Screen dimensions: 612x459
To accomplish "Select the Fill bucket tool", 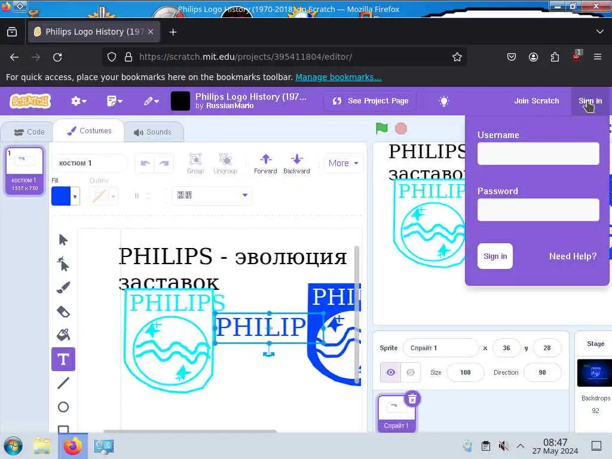I will pos(63,335).
